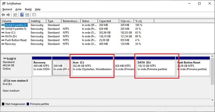Open the Help menu

click(38, 9)
